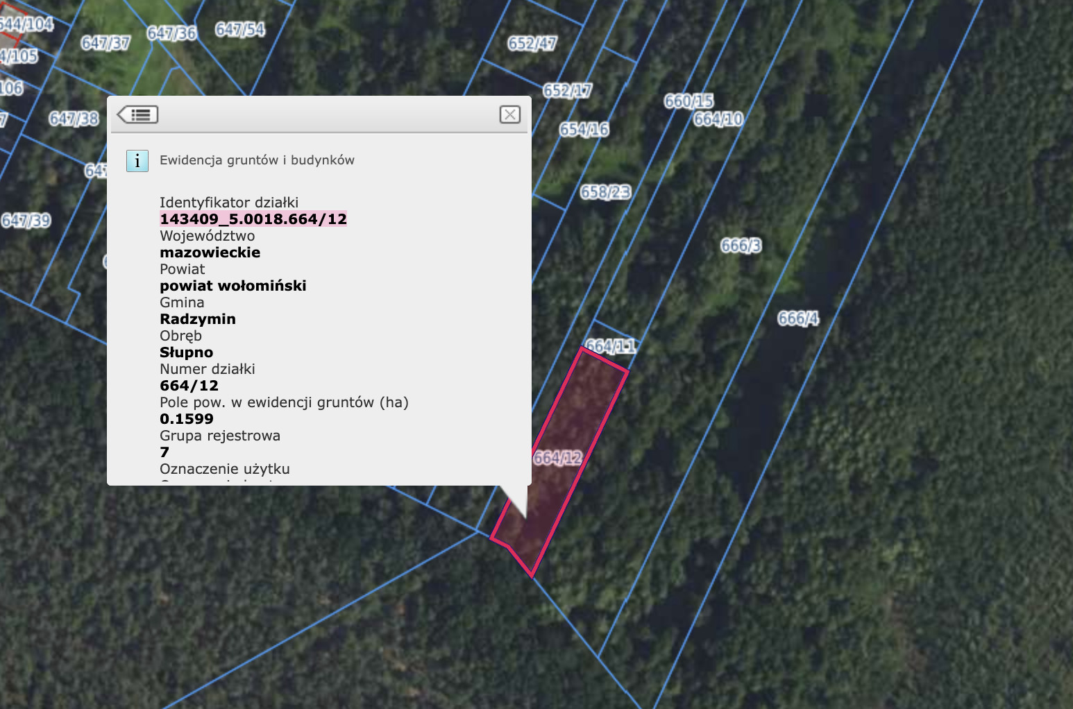The image size is (1073, 709).
Task: Click the highlighted parcel 664/12 on map
Action: pyautogui.click(x=557, y=459)
